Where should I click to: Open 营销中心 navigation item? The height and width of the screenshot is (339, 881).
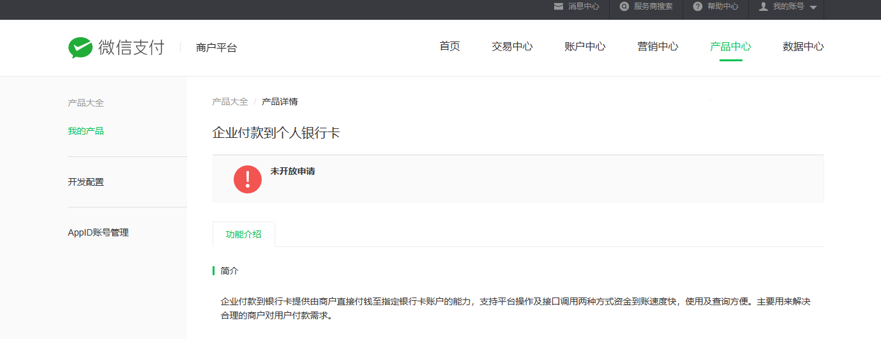point(658,47)
